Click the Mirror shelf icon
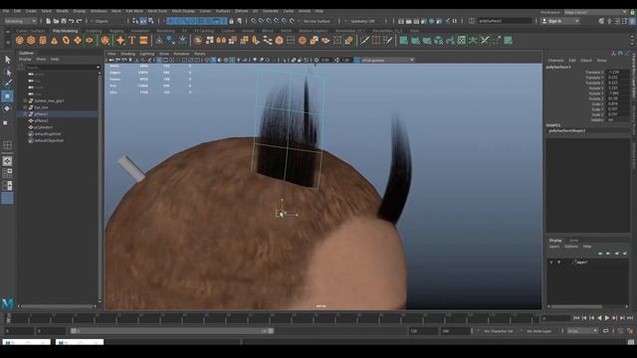Screen dimensions: 637x358 221,40
